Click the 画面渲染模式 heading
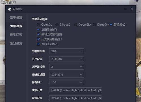141x102 pixels. coord(40,19)
